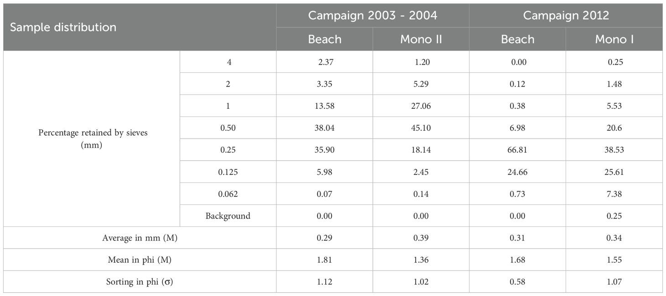Click the mean phi value 1.81
This screenshot has height=296, width=666.
(324, 260)
